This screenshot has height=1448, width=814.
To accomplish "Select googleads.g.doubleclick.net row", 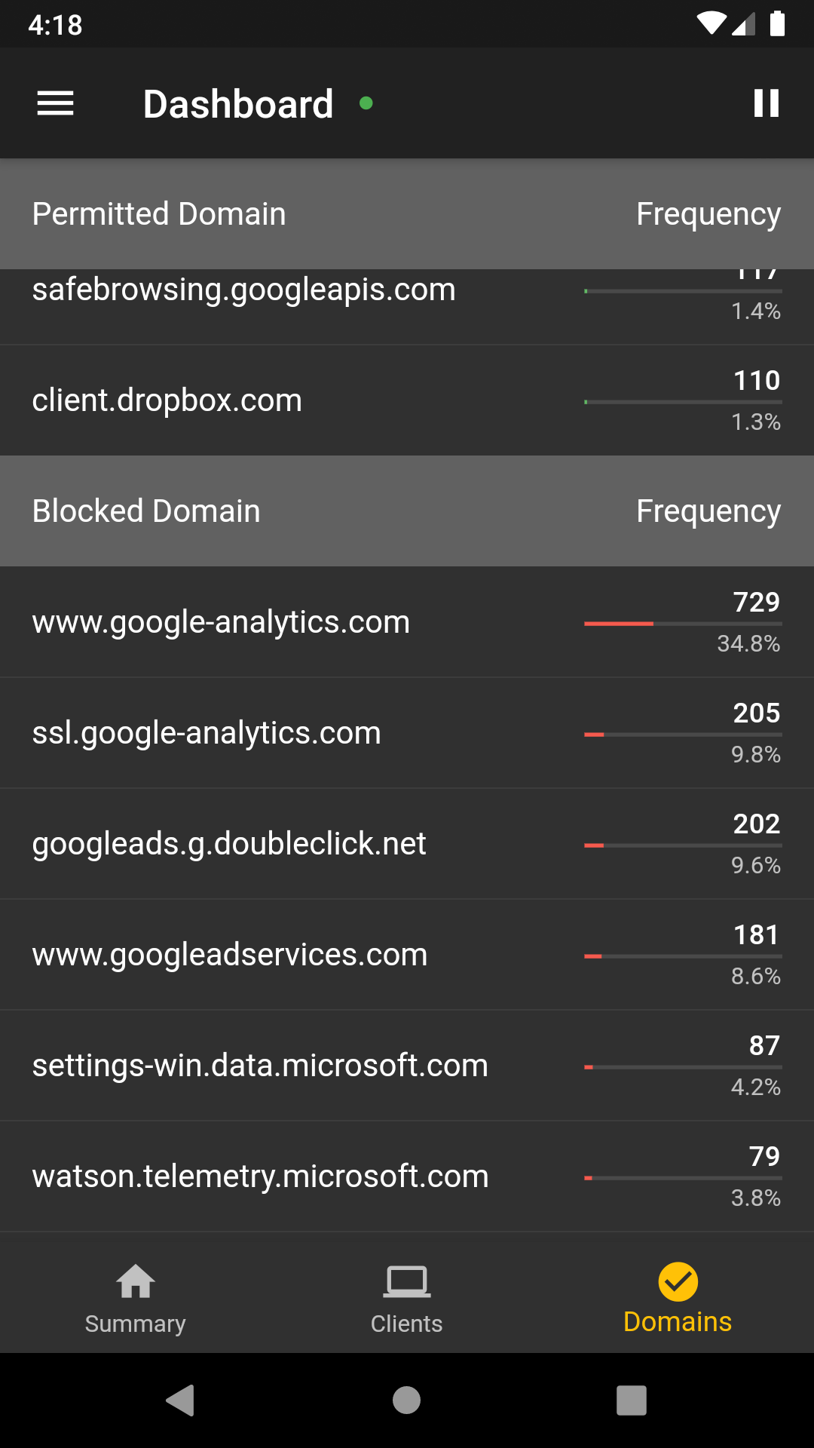I will (407, 844).
